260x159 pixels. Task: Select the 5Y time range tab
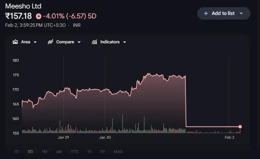coord(102,152)
